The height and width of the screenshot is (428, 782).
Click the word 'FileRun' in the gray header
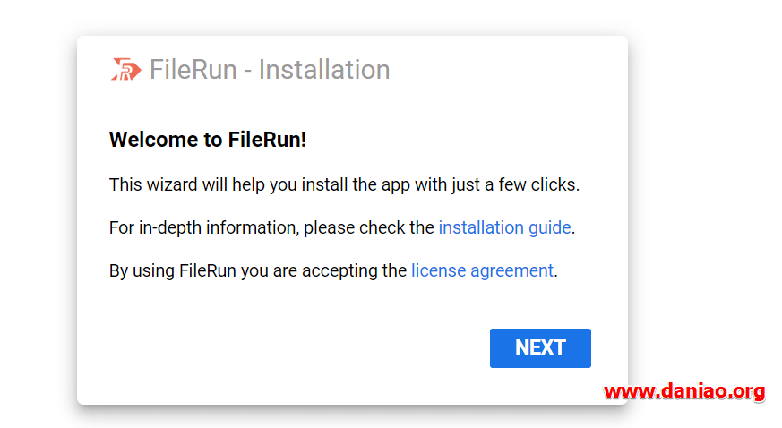coord(193,69)
